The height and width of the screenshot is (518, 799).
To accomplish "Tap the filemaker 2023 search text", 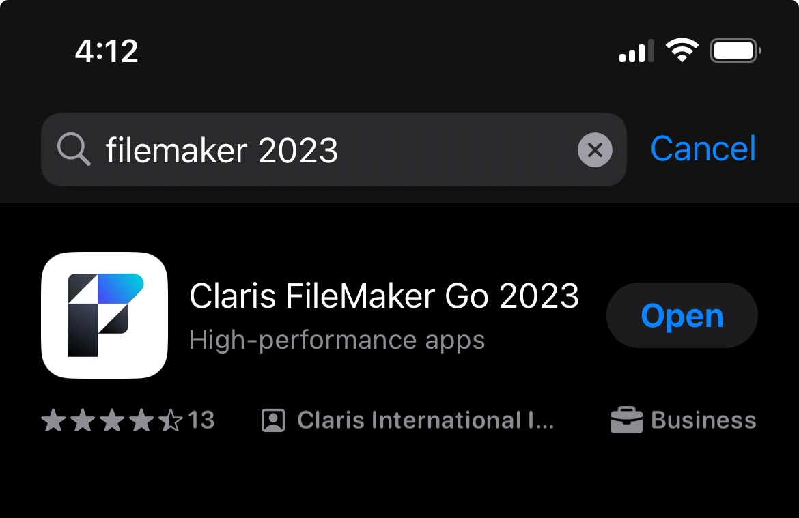I will 221,150.
